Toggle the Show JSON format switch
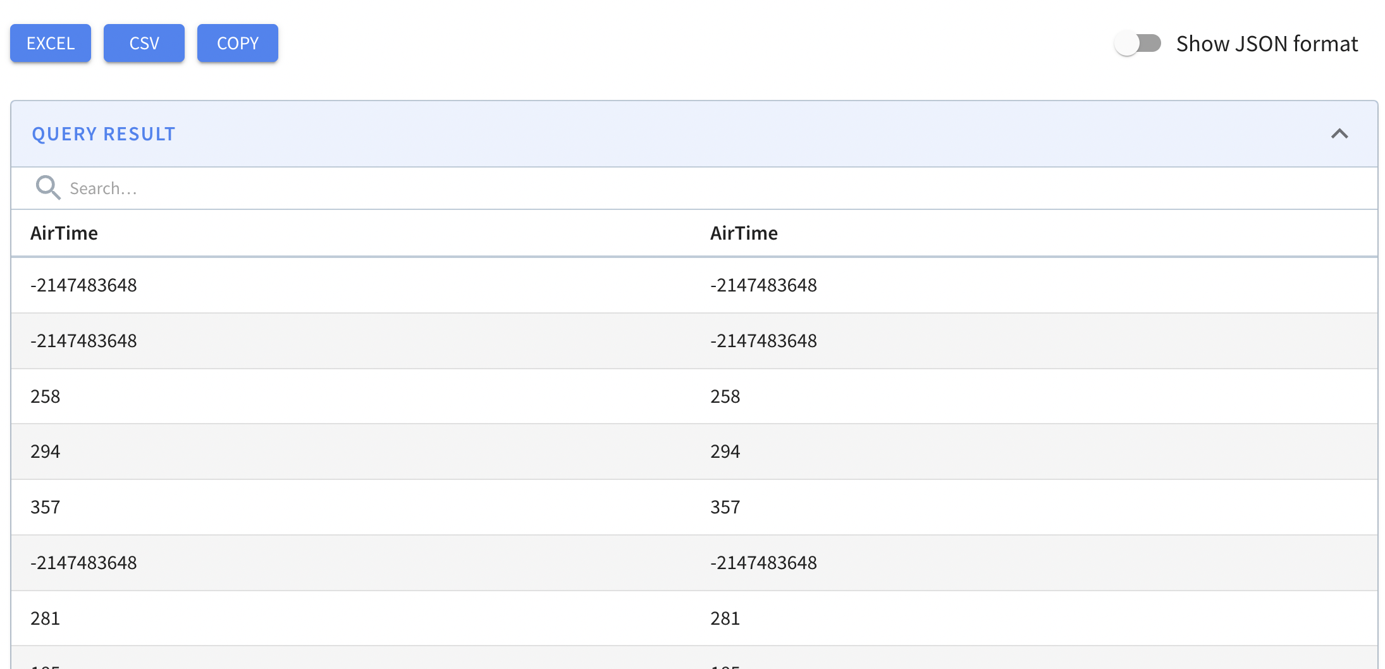The height and width of the screenshot is (669, 1385). (x=1138, y=43)
